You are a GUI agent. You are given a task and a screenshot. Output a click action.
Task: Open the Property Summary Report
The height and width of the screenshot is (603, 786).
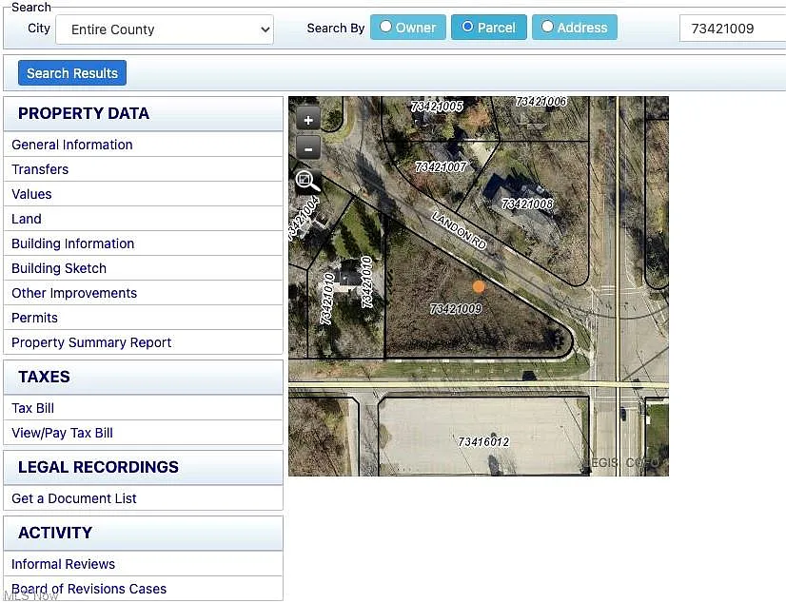91,342
